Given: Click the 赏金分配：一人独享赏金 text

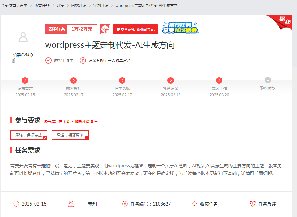Looking at the screenshot, I should (x=110, y=60).
